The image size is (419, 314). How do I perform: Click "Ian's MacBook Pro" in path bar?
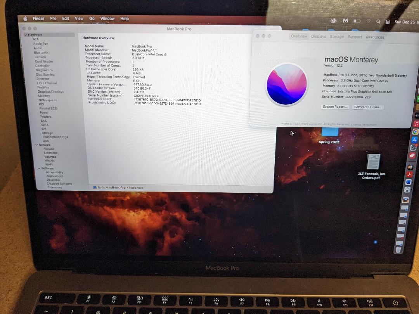[x=112, y=188]
